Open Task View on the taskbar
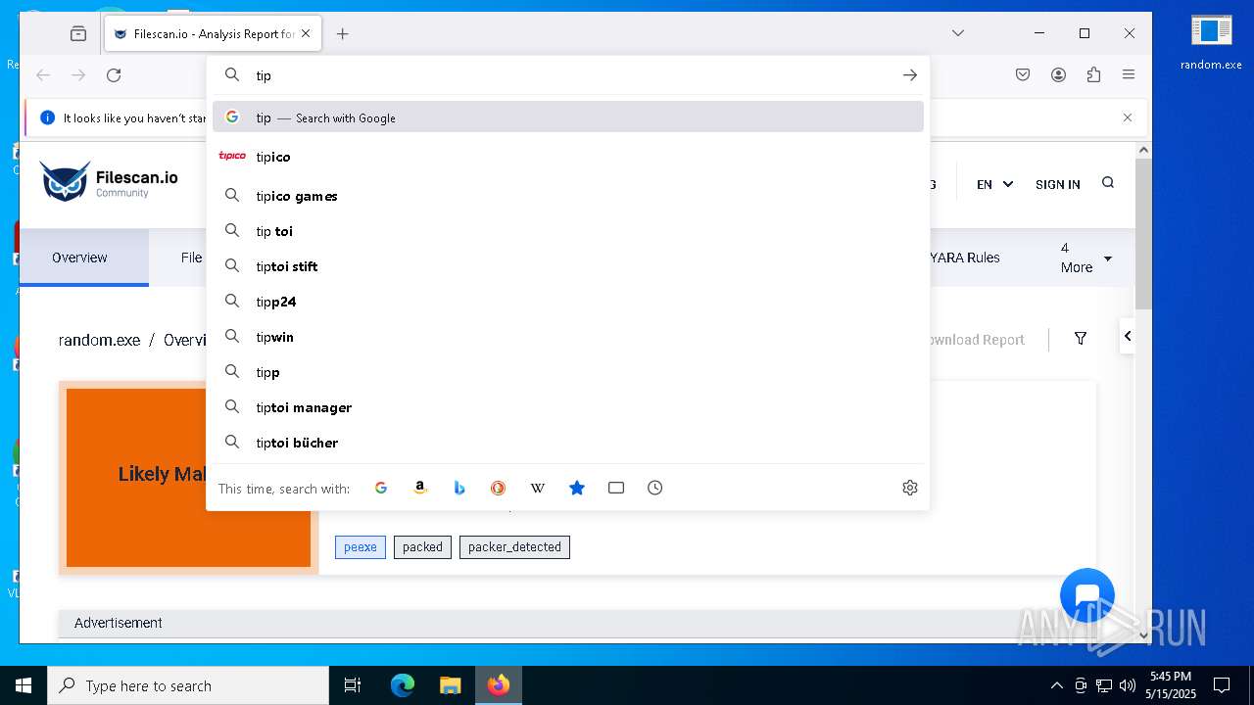This screenshot has height=705, width=1254. 353,685
